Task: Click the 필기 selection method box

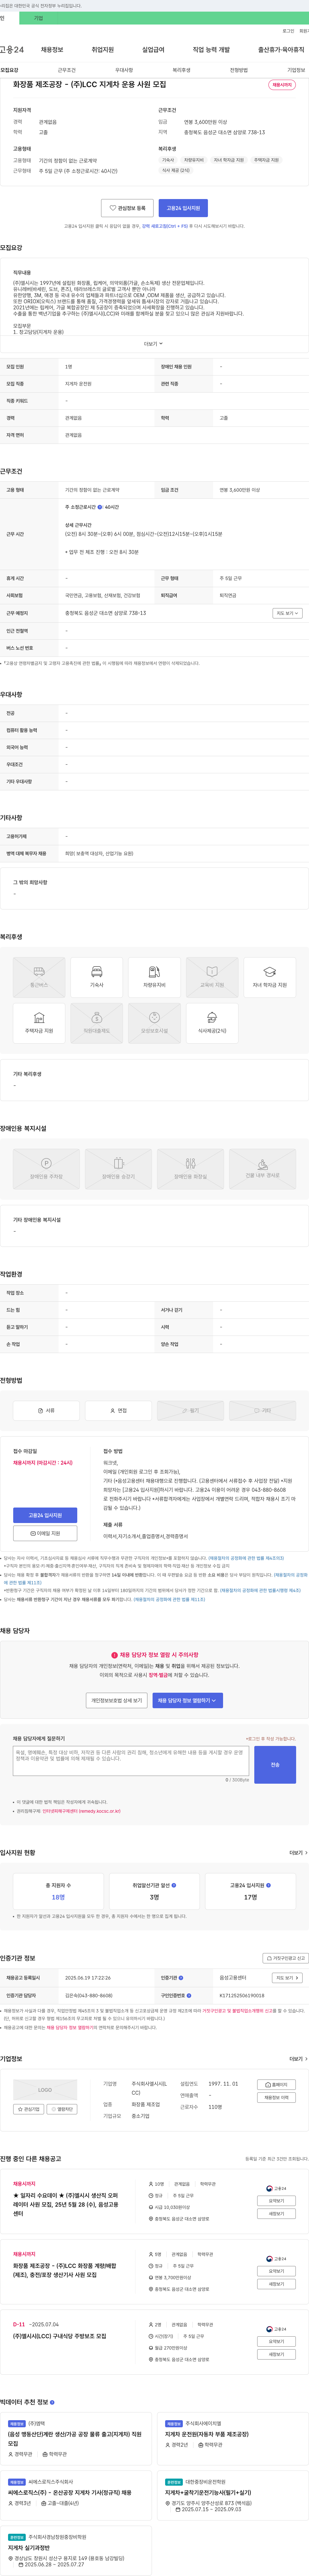Action: [190, 1411]
